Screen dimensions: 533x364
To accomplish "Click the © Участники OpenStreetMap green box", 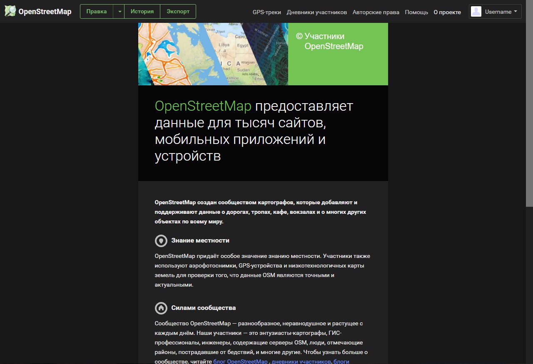I will [338, 54].
